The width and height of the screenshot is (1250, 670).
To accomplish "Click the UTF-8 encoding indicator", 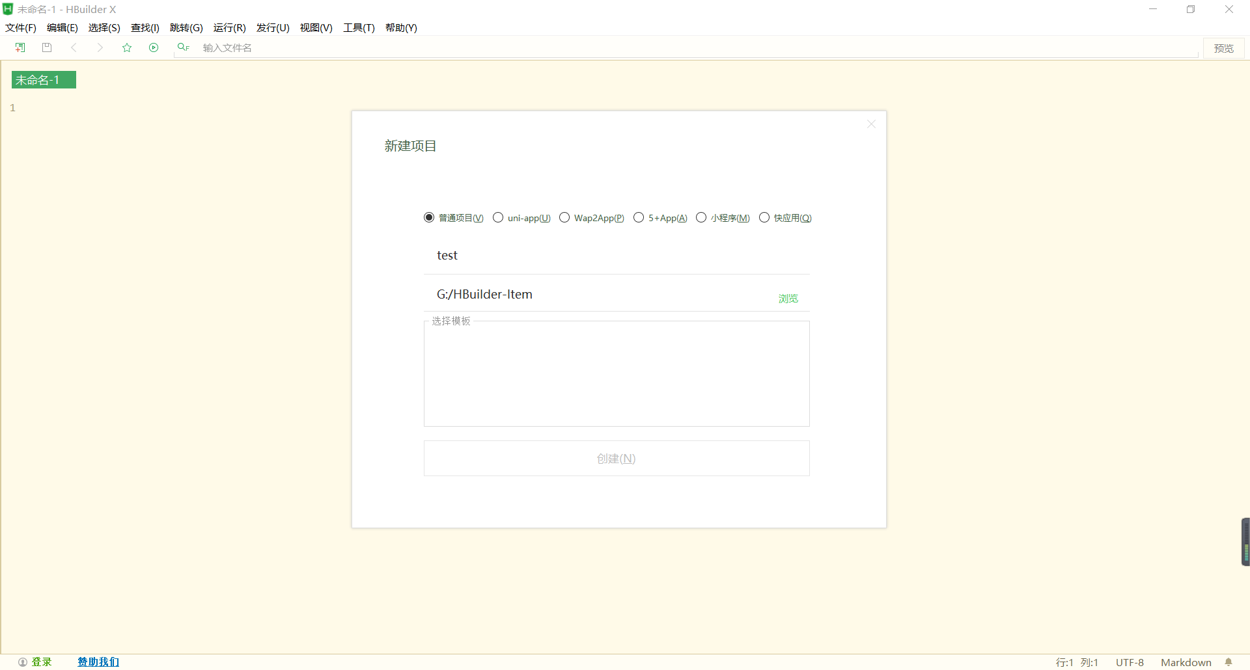I will [x=1130, y=662].
